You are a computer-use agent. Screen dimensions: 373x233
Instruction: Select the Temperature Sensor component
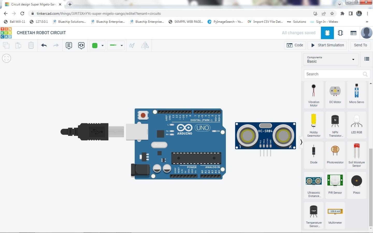[314, 215]
